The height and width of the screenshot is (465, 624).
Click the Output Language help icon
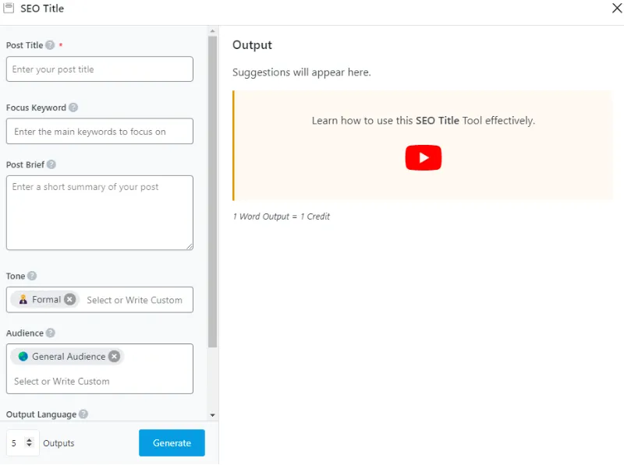click(x=83, y=414)
